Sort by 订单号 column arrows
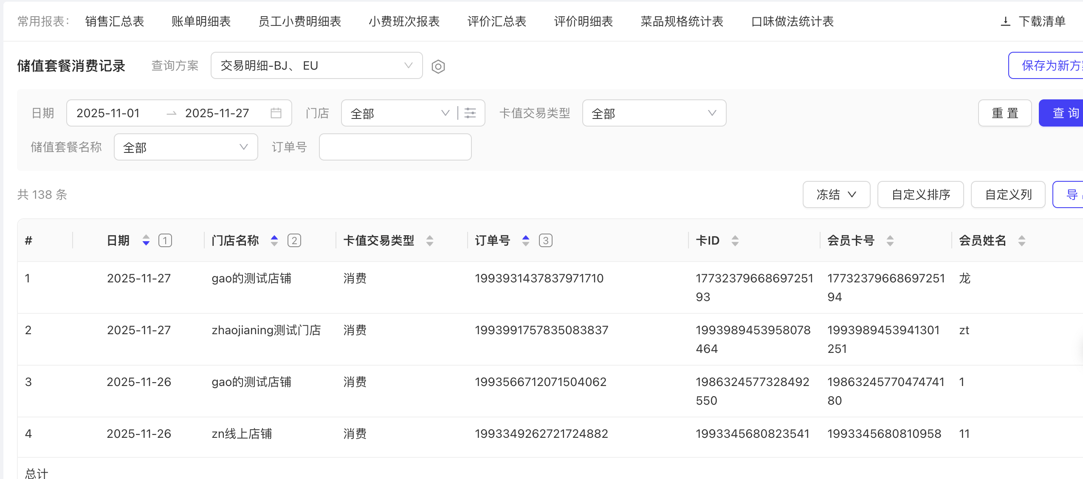Screen dimensions: 1083x479 tap(526, 240)
